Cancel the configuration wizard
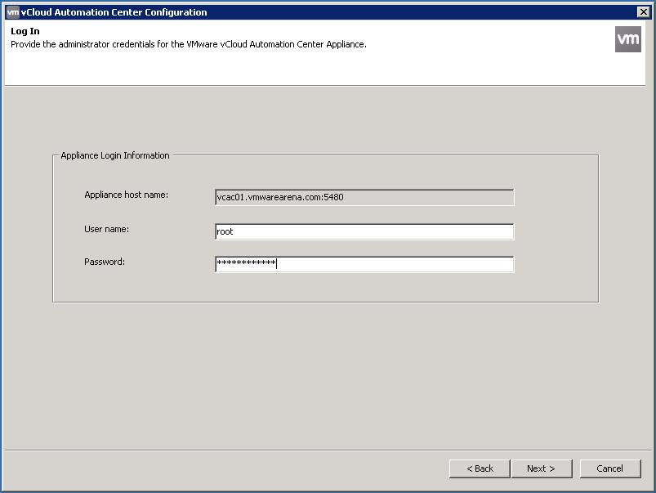Viewport: 656px width, 493px height. pyautogui.click(x=610, y=468)
